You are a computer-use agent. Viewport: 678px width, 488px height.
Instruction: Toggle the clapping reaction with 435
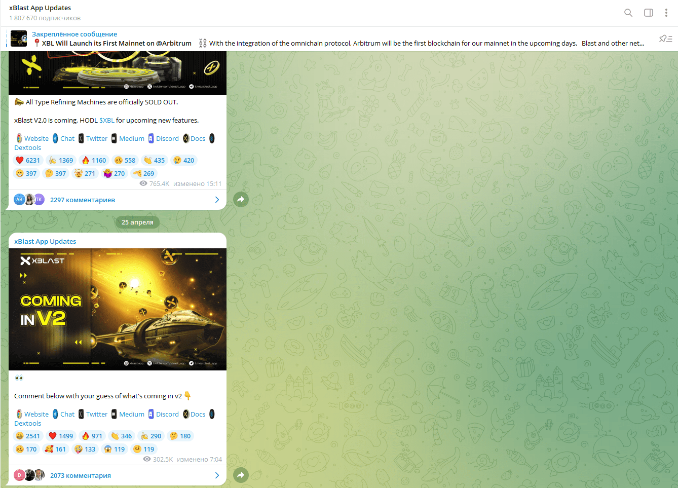(154, 160)
